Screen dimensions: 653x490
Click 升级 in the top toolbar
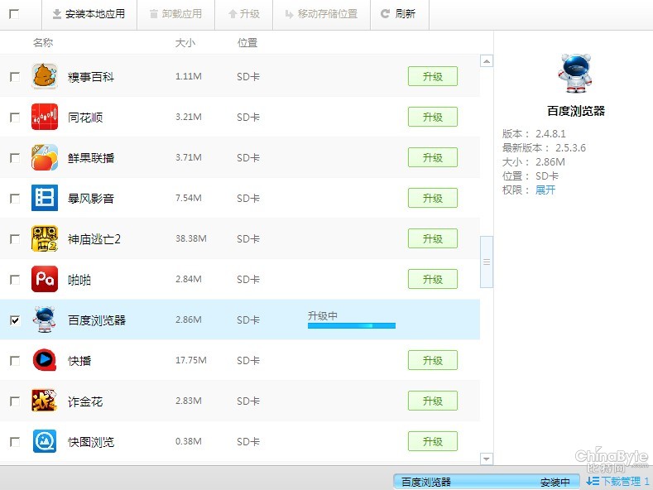[244, 14]
